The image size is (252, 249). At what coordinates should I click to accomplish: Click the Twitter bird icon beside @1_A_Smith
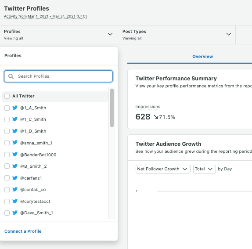pyautogui.click(x=15, y=108)
